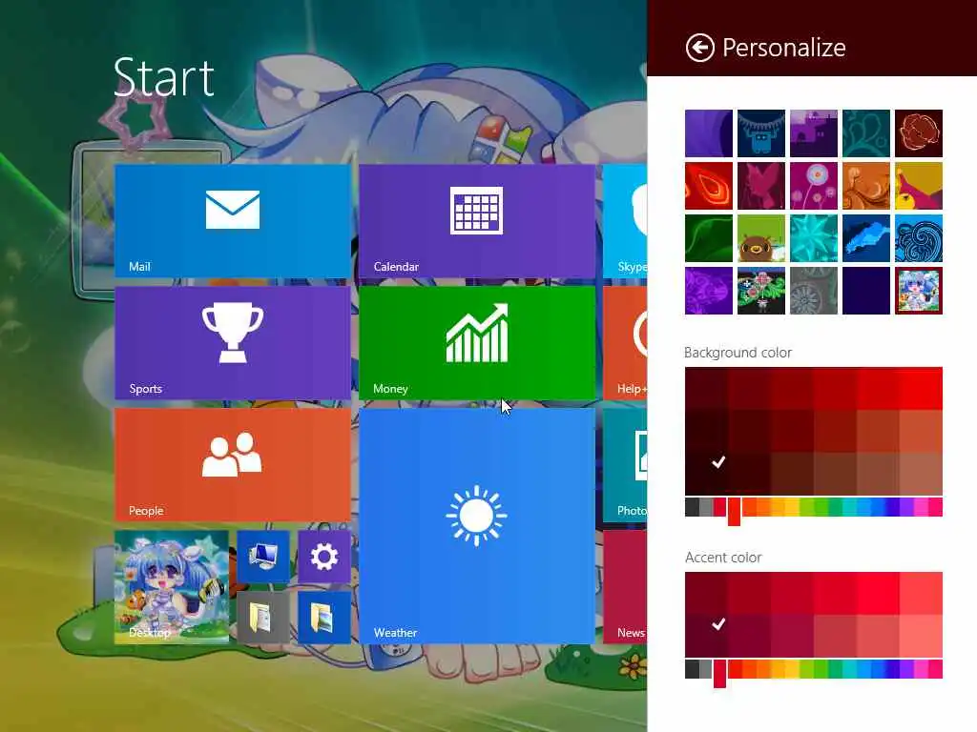Select the gray gears pattern
Image resolution: width=977 pixels, height=732 pixels.
click(x=814, y=291)
